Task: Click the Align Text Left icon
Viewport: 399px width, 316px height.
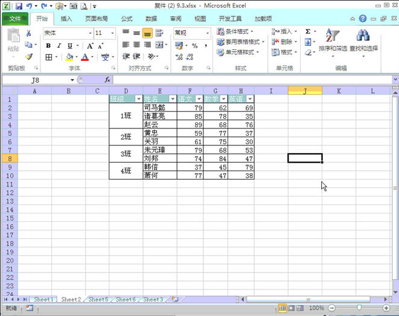Action: 126,45
